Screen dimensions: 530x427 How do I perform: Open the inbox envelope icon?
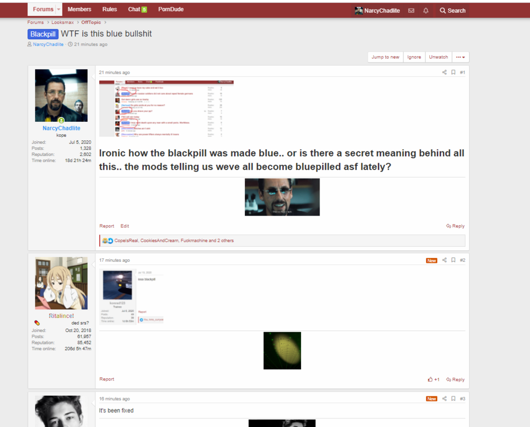pos(411,11)
